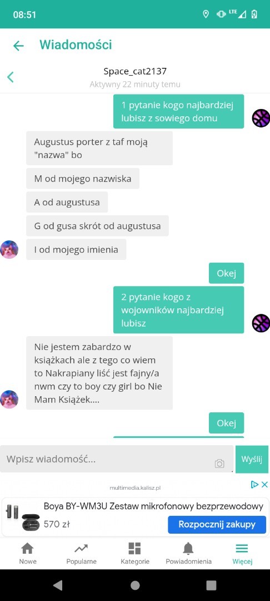
Task: Open the Więcej menu
Action: (242, 554)
